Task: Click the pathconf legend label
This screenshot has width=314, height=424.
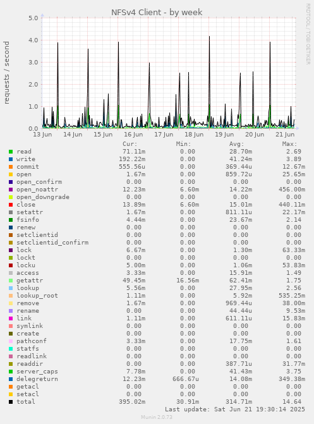Action: pos(32,341)
